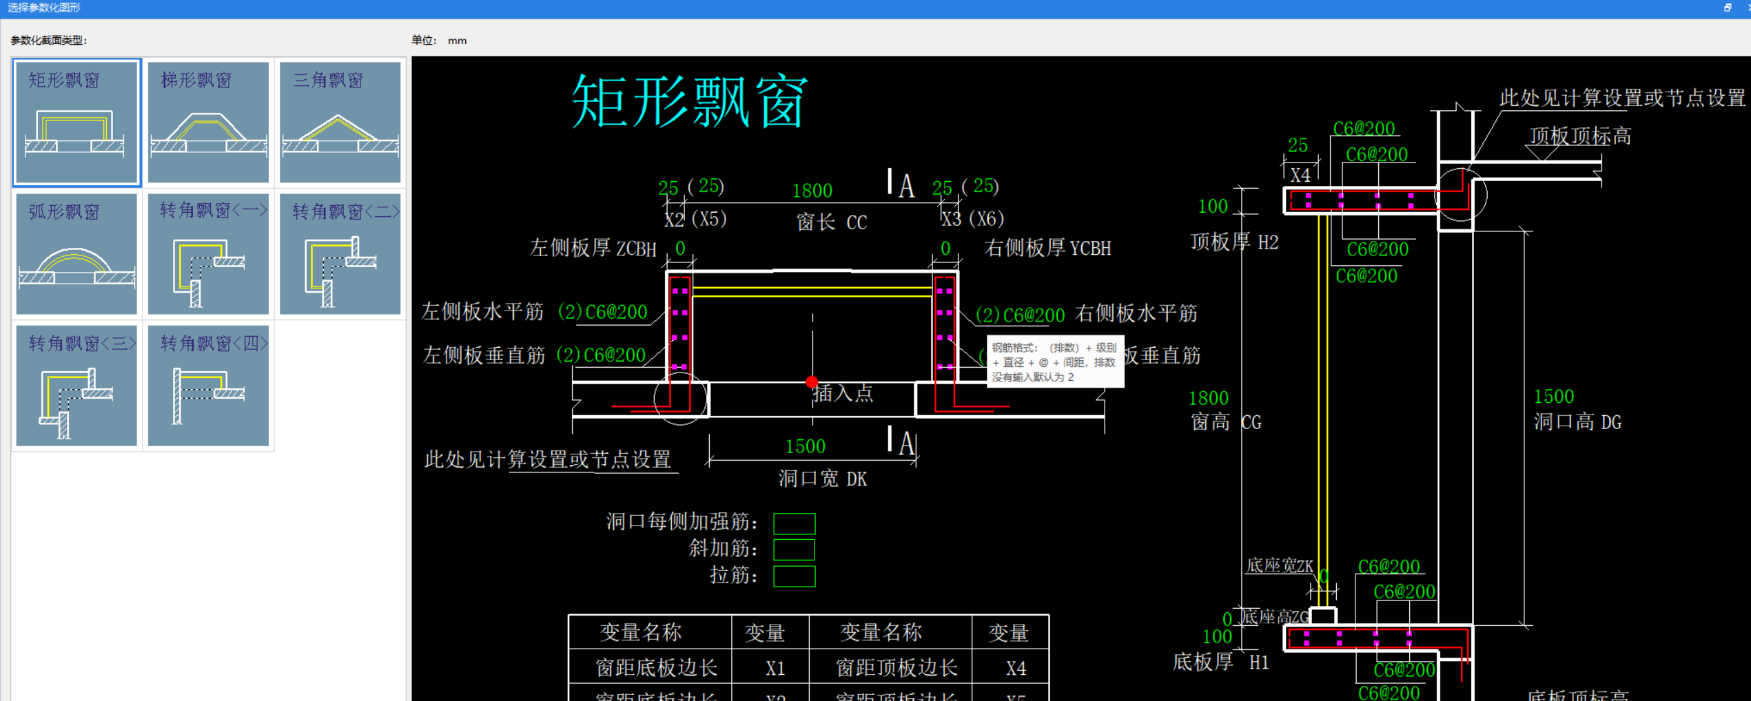The height and width of the screenshot is (701, 1751).
Task: Edit the 洞口宽 DK value 1500
Action: [806, 446]
